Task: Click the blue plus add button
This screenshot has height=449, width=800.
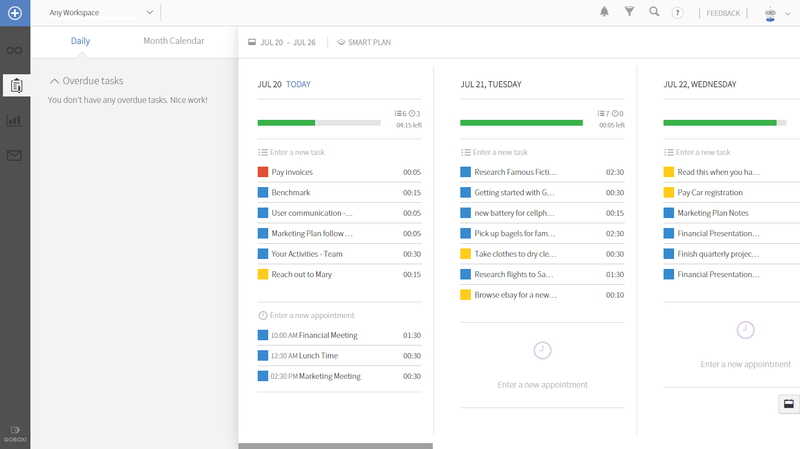Action: (x=15, y=13)
